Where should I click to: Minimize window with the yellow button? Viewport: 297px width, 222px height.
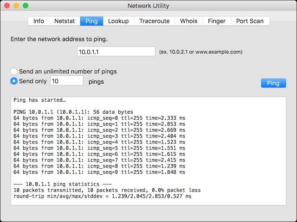pyautogui.click(x=16, y=6)
